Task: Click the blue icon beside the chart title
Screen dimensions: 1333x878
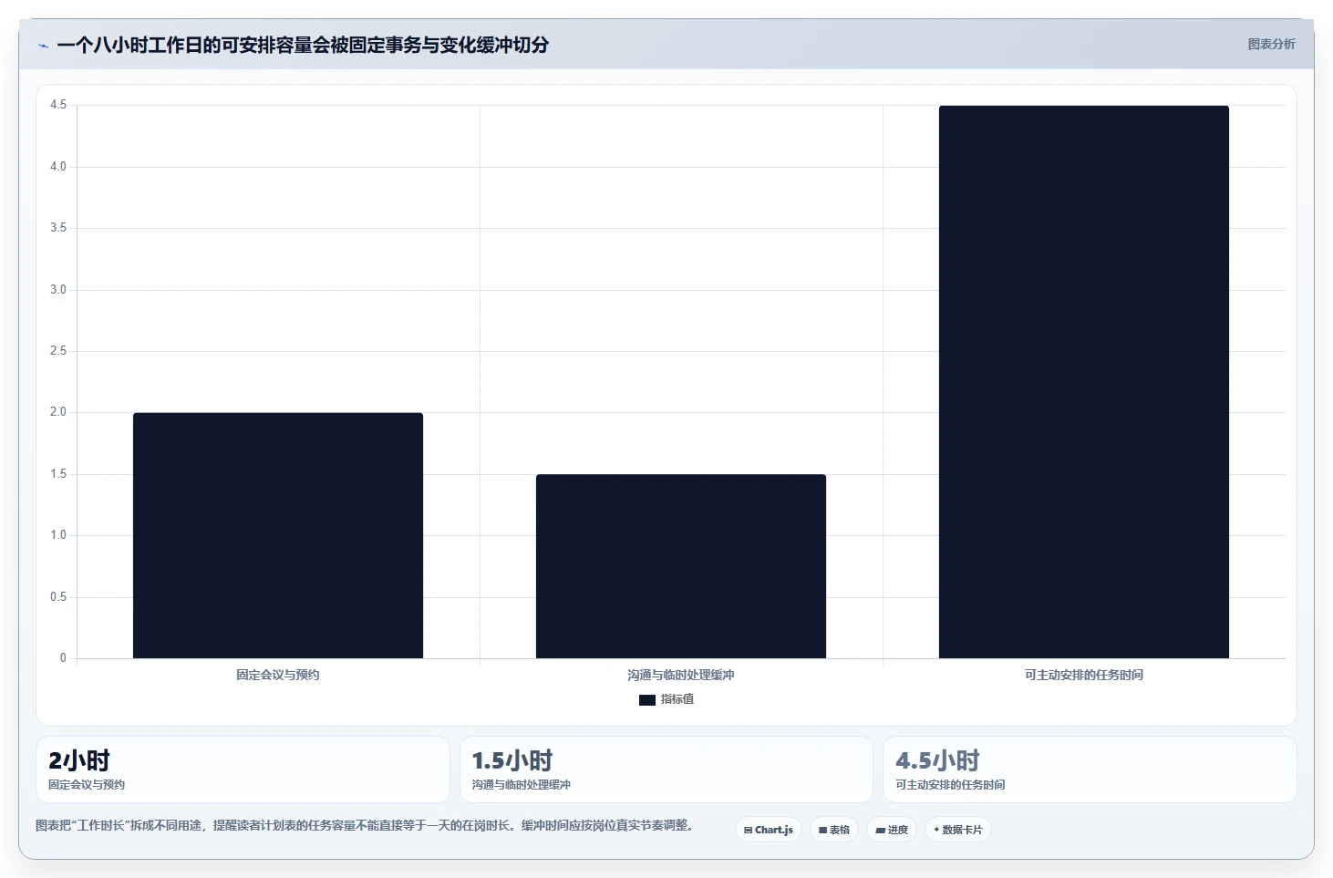Action: pyautogui.click(x=43, y=46)
